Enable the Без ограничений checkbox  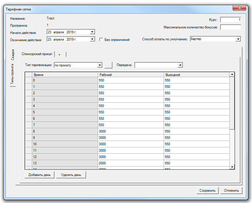pos(101,39)
